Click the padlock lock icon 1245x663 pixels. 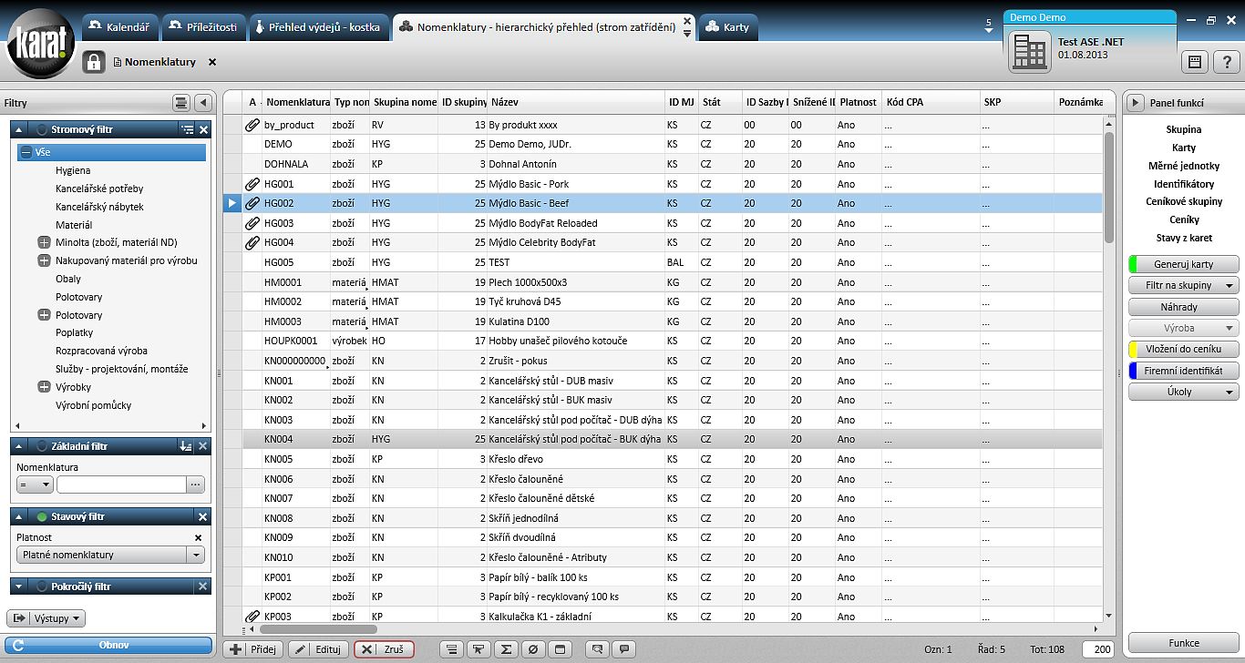click(93, 62)
